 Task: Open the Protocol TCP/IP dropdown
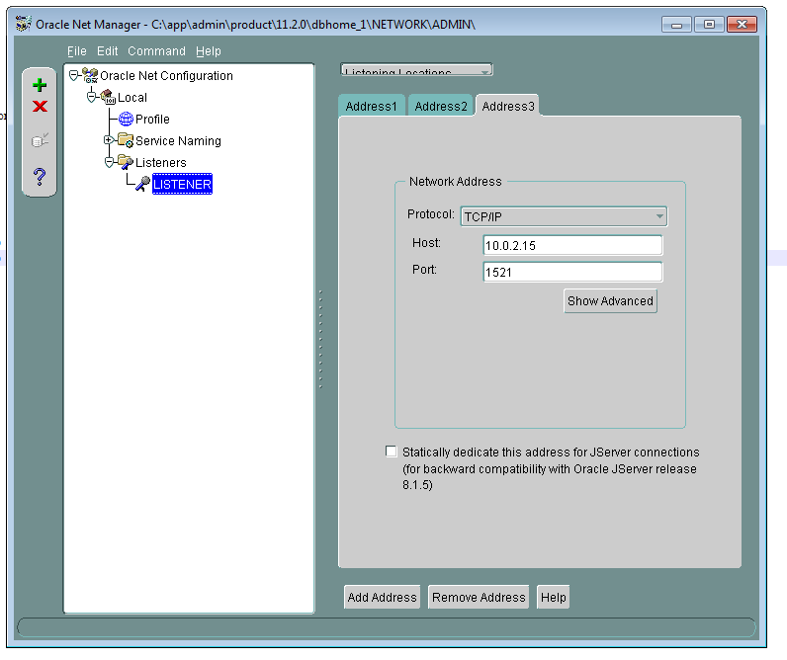click(564, 216)
